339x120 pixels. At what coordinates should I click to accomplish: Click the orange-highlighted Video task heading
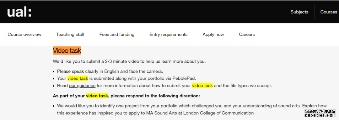pyautogui.click(x=67, y=51)
